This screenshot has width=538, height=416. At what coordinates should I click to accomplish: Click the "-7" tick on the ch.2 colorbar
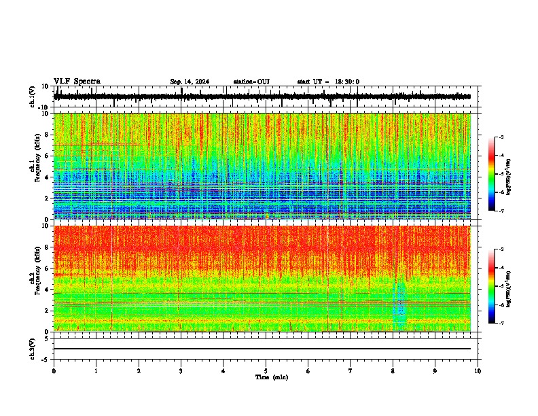click(x=501, y=323)
